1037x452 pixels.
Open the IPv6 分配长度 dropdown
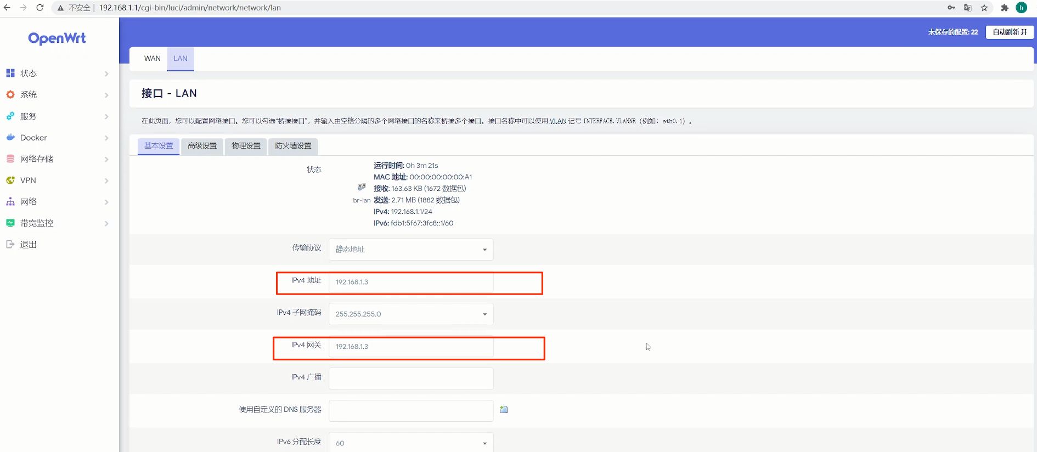click(411, 442)
